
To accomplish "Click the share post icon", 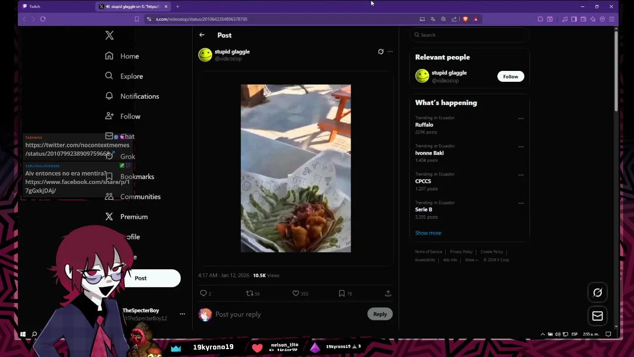I will pyautogui.click(x=388, y=294).
